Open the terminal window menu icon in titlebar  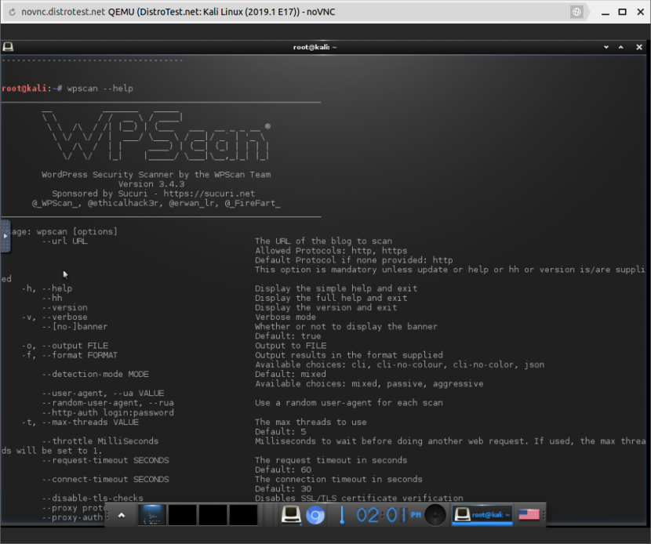click(x=8, y=47)
